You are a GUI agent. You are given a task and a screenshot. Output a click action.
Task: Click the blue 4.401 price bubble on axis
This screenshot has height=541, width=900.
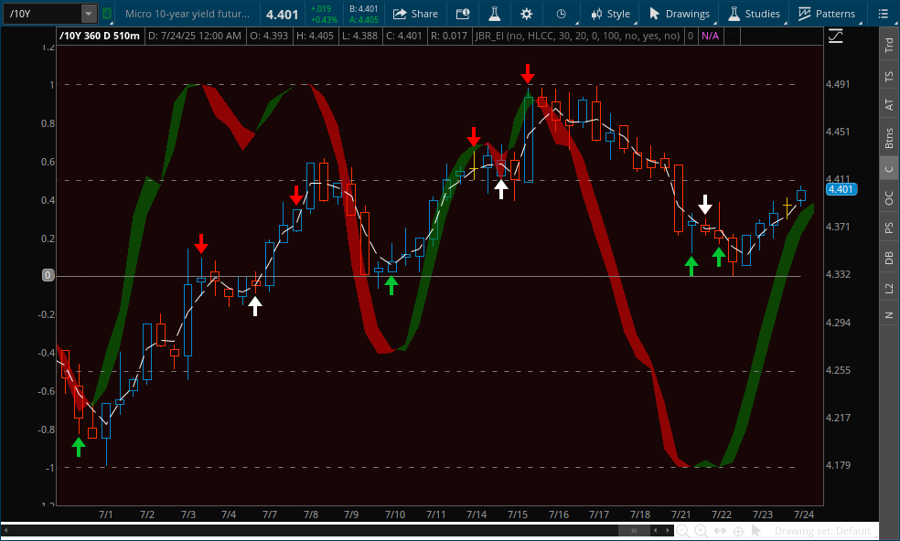841,189
